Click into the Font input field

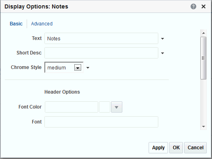point(101,122)
